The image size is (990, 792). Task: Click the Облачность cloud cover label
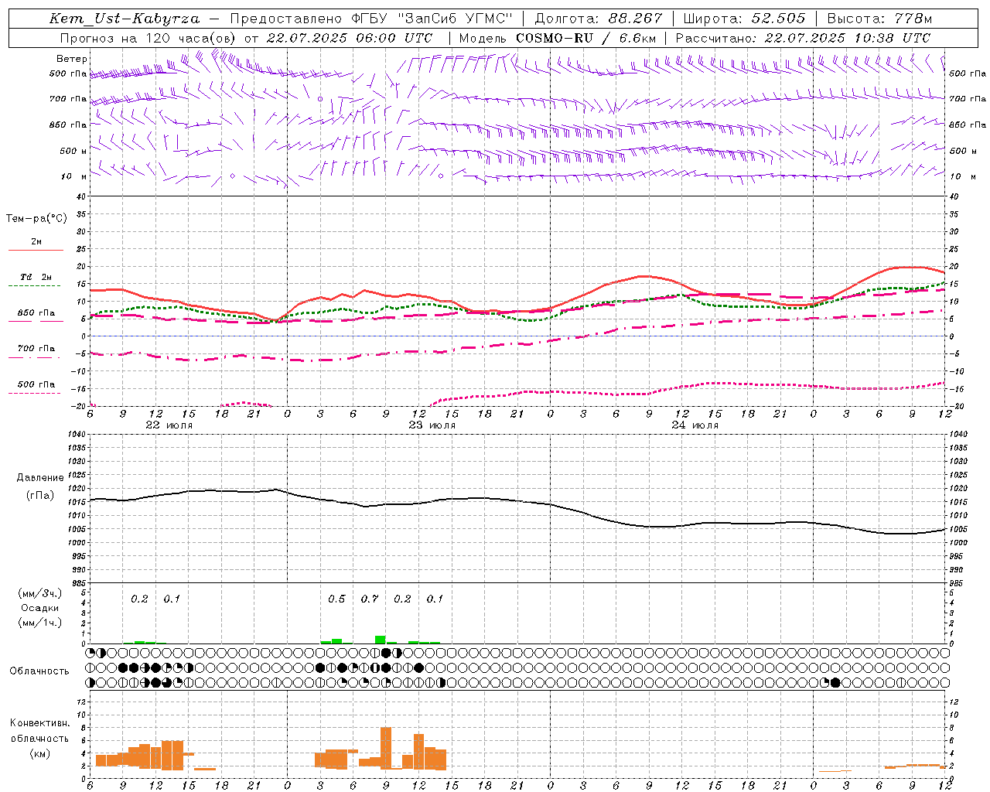39,671
